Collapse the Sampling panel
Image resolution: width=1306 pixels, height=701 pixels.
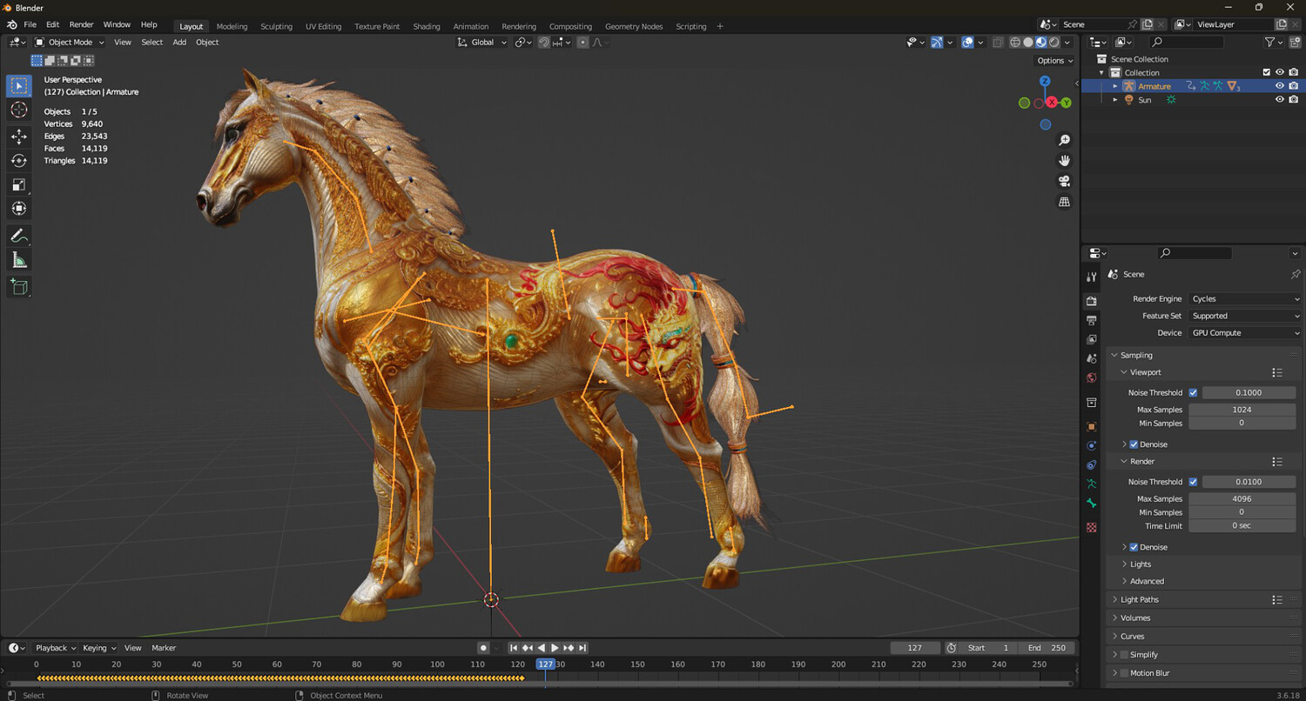point(1203,355)
